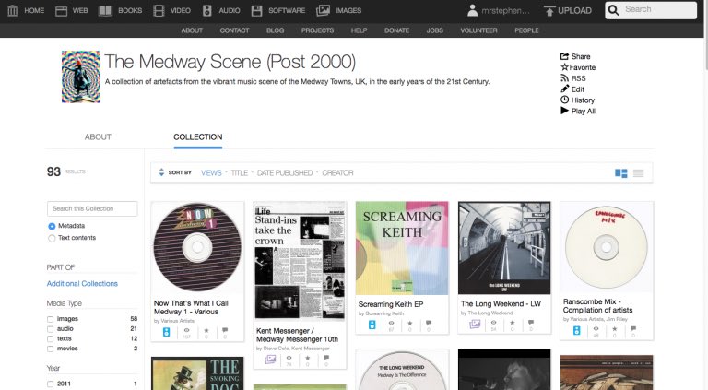Viewport: 708px width, 390px height.
Task: Click image media icon on Kent Messenger card
Action: [x=270, y=360]
